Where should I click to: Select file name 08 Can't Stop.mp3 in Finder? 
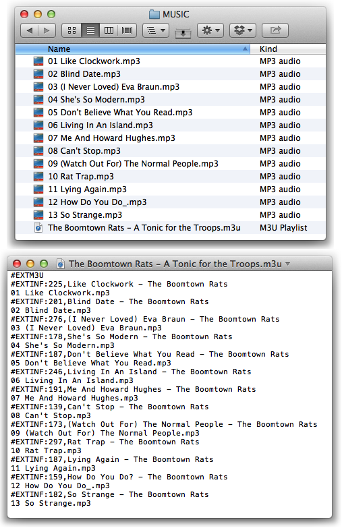tap(84, 151)
